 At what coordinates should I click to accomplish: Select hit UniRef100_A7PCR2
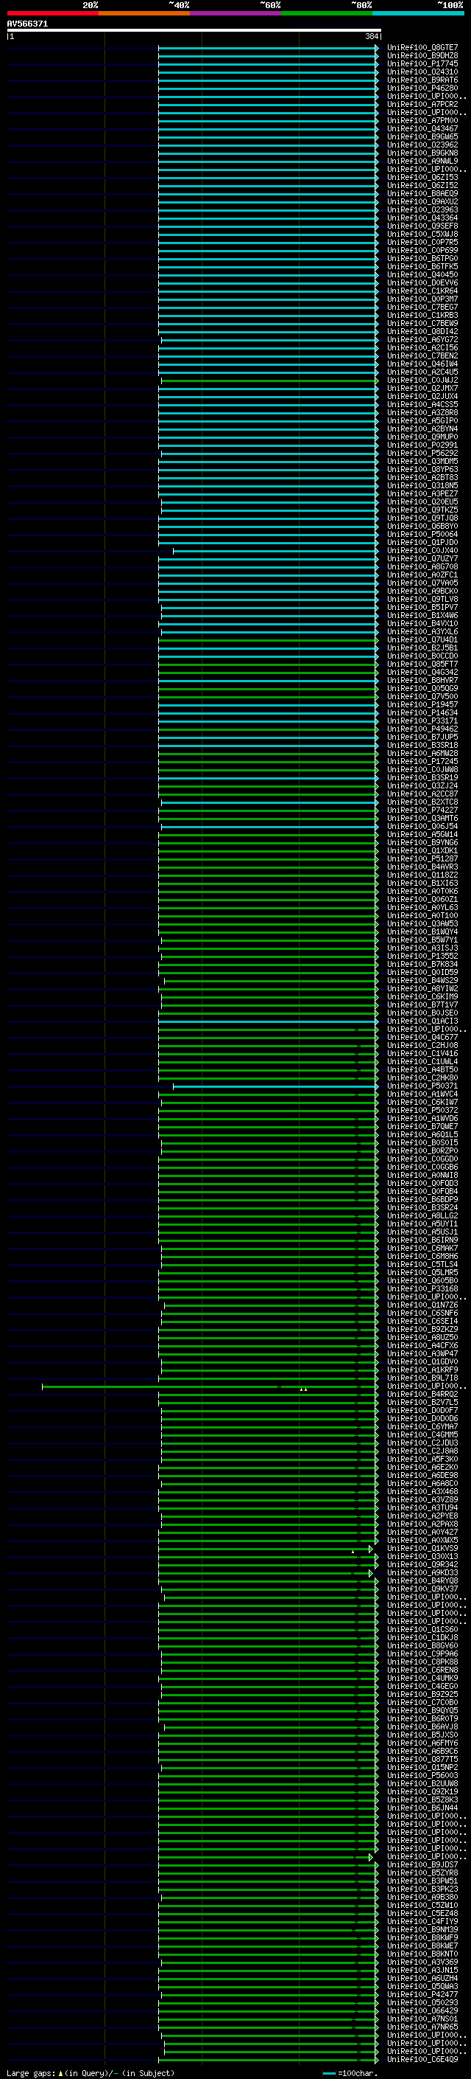coord(422,104)
